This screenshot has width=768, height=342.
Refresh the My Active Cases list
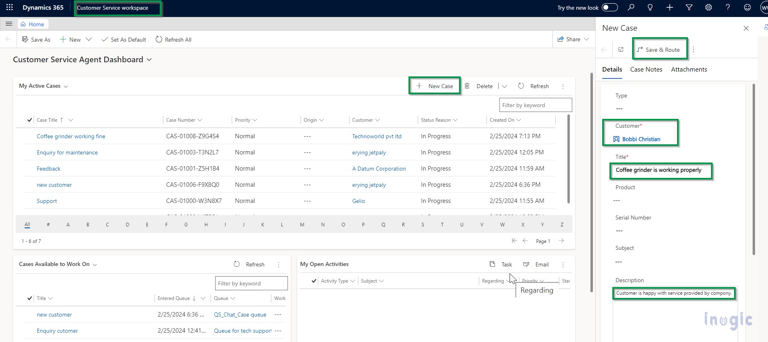tap(533, 86)
